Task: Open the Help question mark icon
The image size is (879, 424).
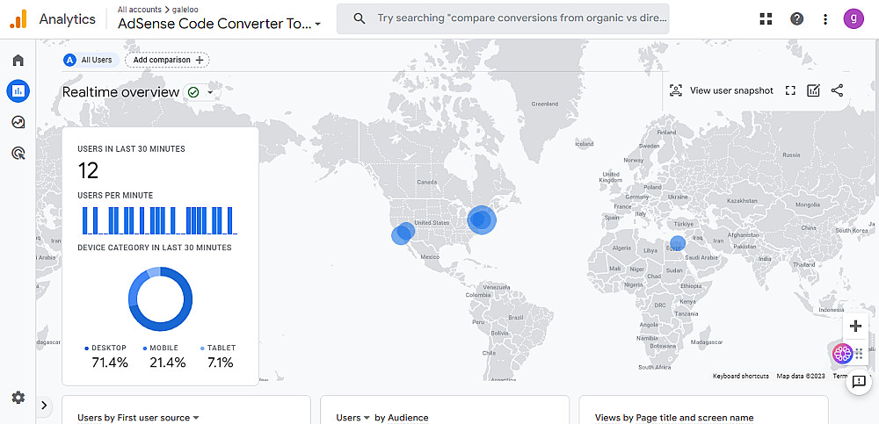Action: (x=796, y=18)
